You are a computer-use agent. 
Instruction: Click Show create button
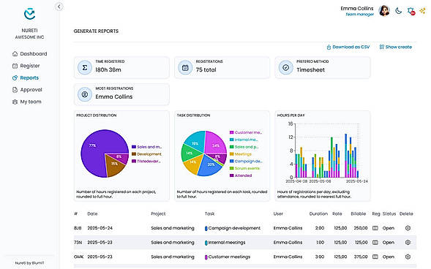[x=396, y=47]
